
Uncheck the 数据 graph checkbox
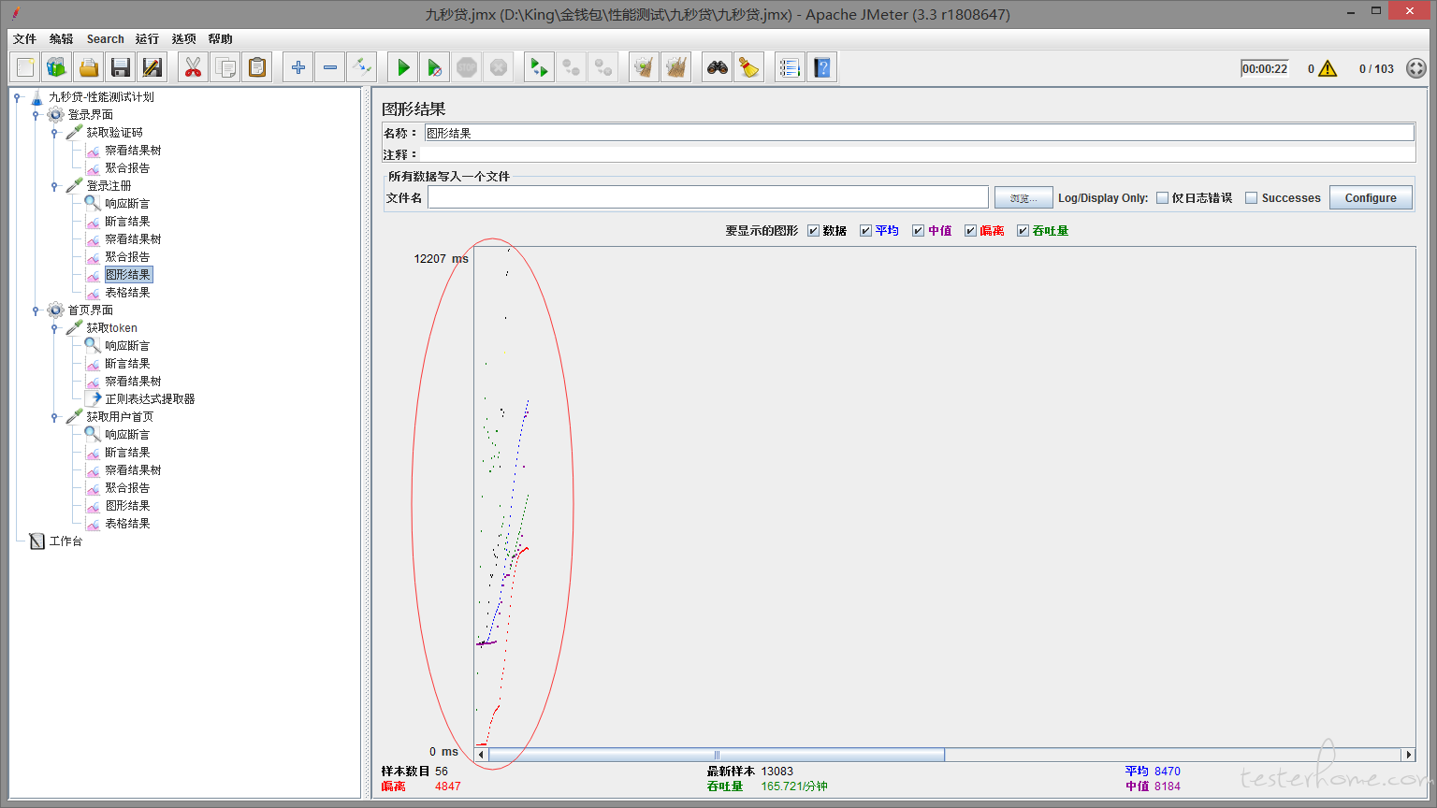(814, 231)
